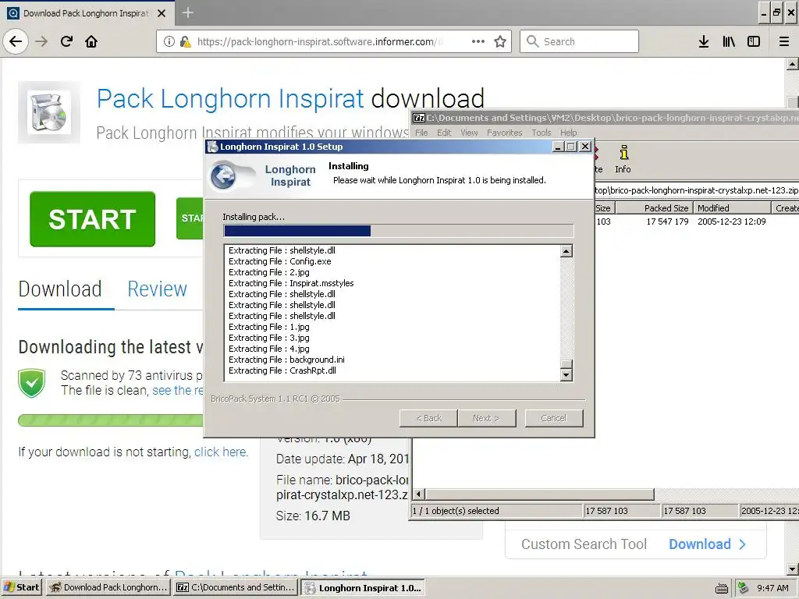
Task: Click the network icon in system tray
Action: 744,588
